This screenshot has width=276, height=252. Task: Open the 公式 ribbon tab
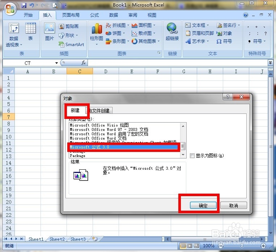94,15
